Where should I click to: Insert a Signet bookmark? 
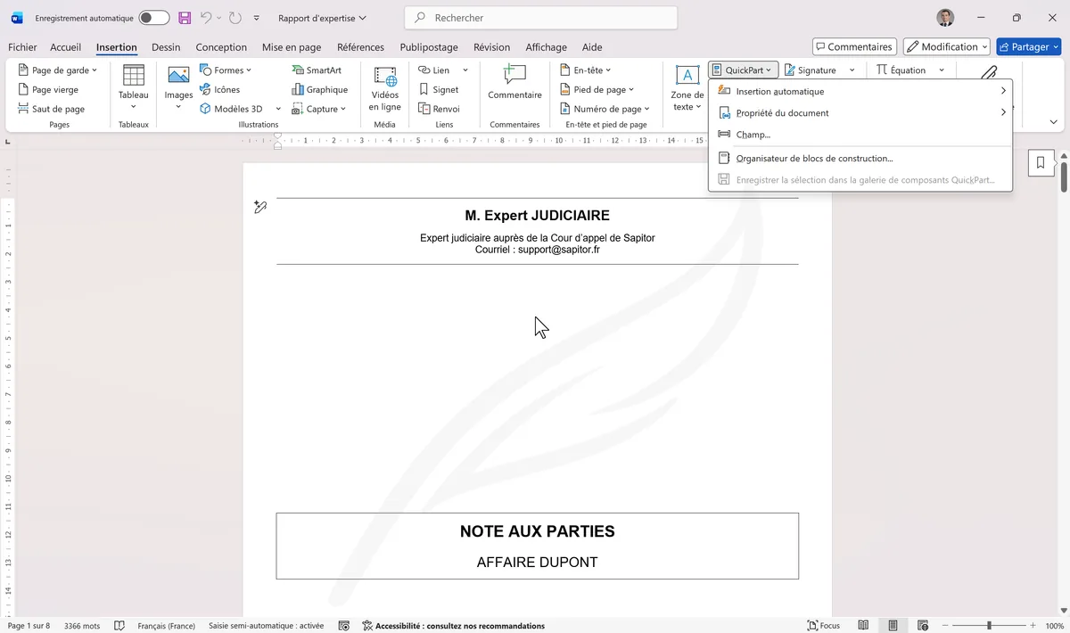click(x=442, y=89)
